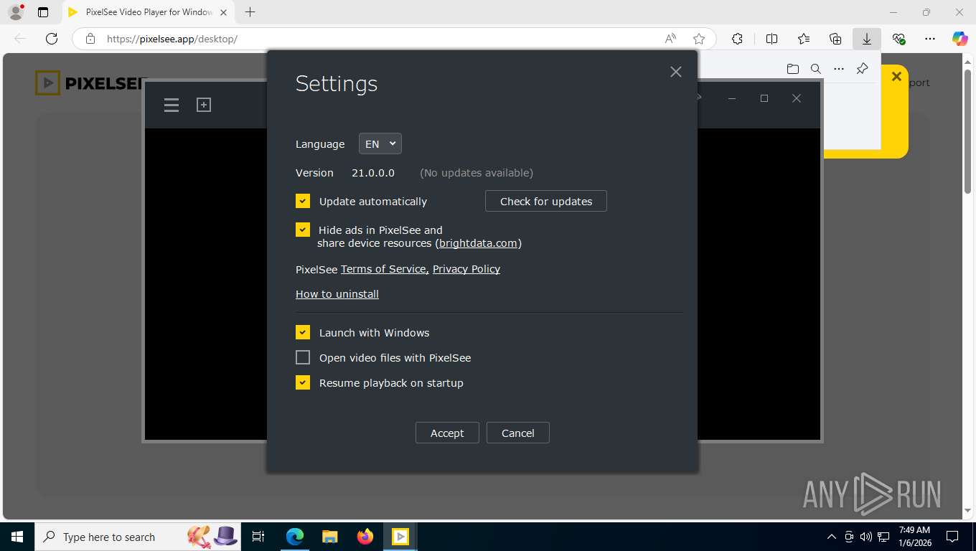The width and height of the screenshot is (976, 551).
Task: Open File Explorer from taskbar
Action: click(x=329, y=537)
